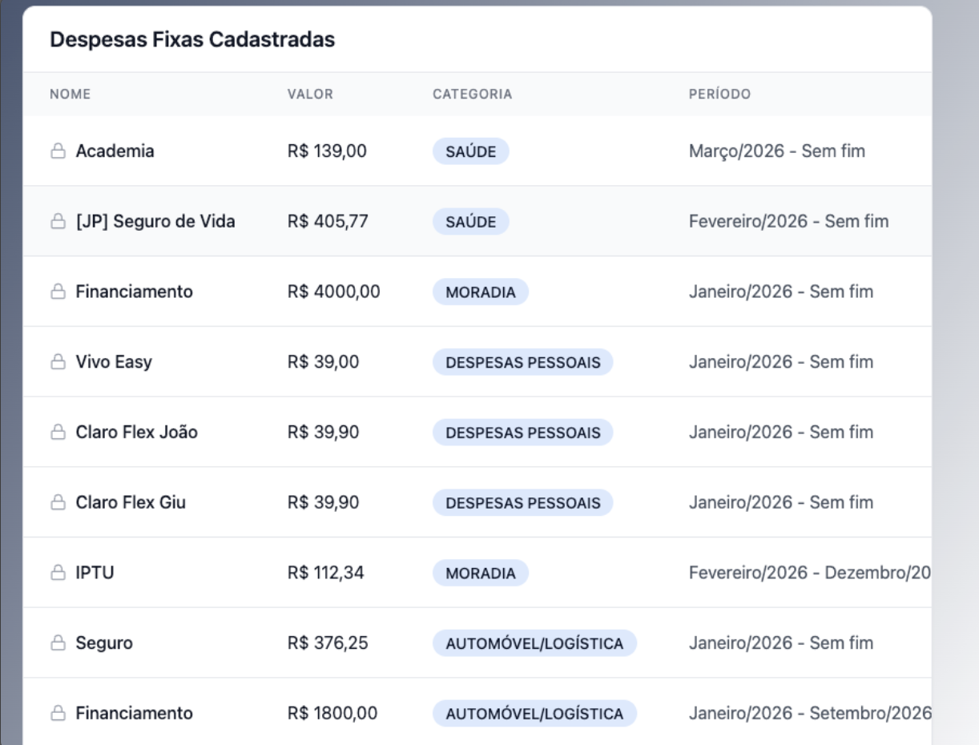Select the PERÍODO column header
This screenshot has width=979, height=745.
pos(719,95)
